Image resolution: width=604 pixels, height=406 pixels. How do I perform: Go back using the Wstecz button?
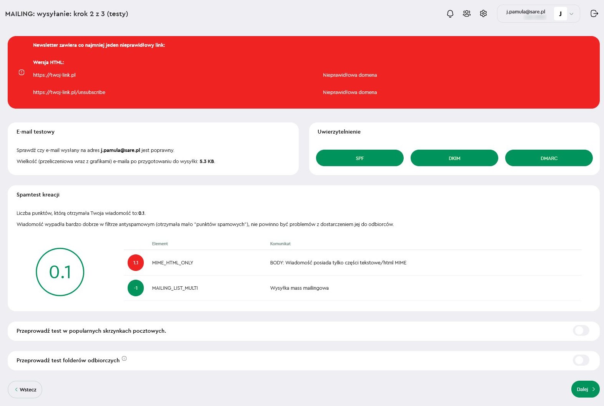point(25,389)
